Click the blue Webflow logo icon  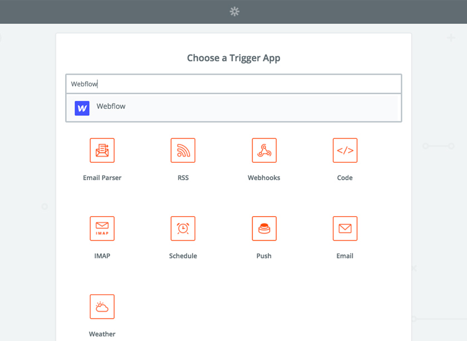tap(82, 108)
